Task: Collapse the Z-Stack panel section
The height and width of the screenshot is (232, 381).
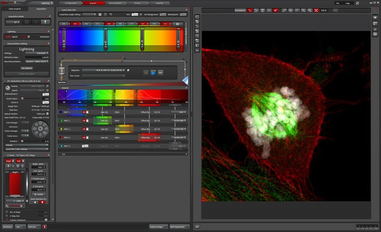Action: pyautogui.click(x=4, y=155)
